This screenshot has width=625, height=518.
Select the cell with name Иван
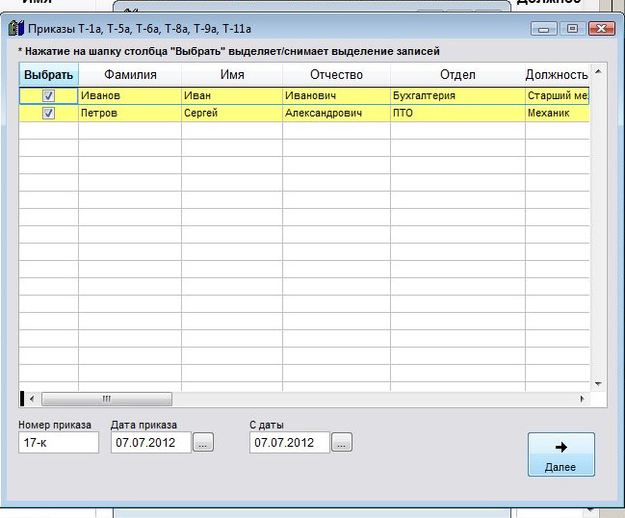(x=232, y=96)
